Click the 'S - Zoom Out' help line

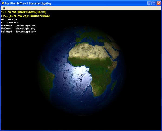[9, 23]
